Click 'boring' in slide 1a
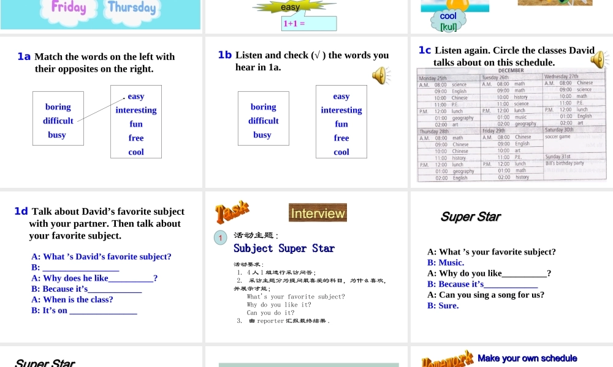This screenshot has height=367, width=613. [x=58, y=106]
